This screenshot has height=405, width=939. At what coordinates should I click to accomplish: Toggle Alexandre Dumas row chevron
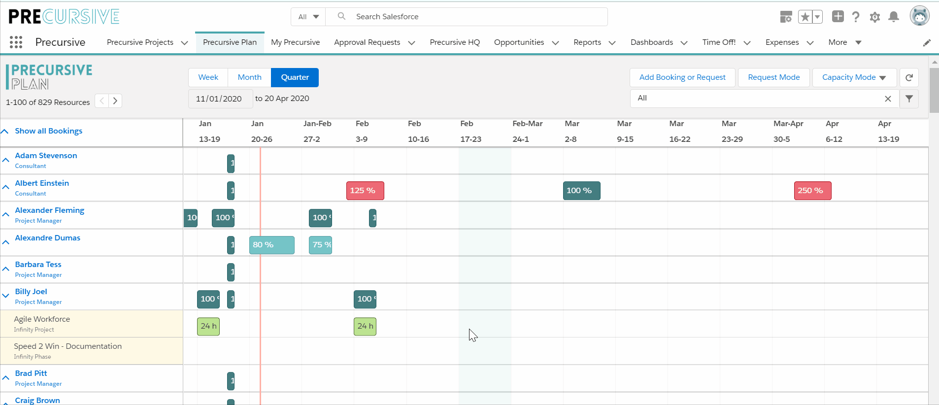point(5,242)
